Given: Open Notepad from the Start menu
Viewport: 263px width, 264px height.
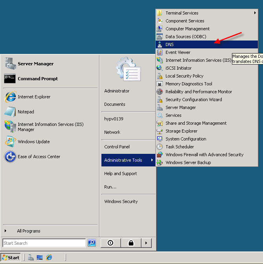Looking at the screenshot, I should tap(10, 112).
